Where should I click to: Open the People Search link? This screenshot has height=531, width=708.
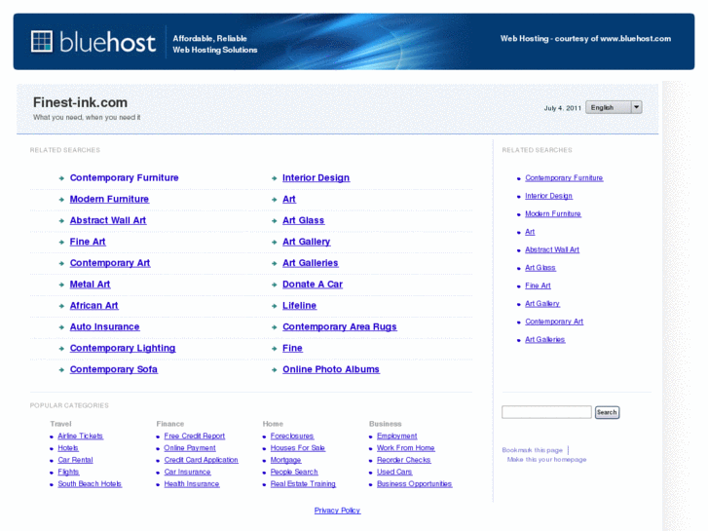click(x=294, y=472)
